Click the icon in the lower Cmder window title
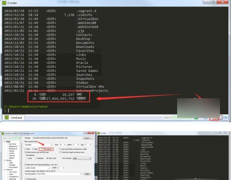This screenshot has width=231, height=180. pyautogui.click(x=99, y=133)
